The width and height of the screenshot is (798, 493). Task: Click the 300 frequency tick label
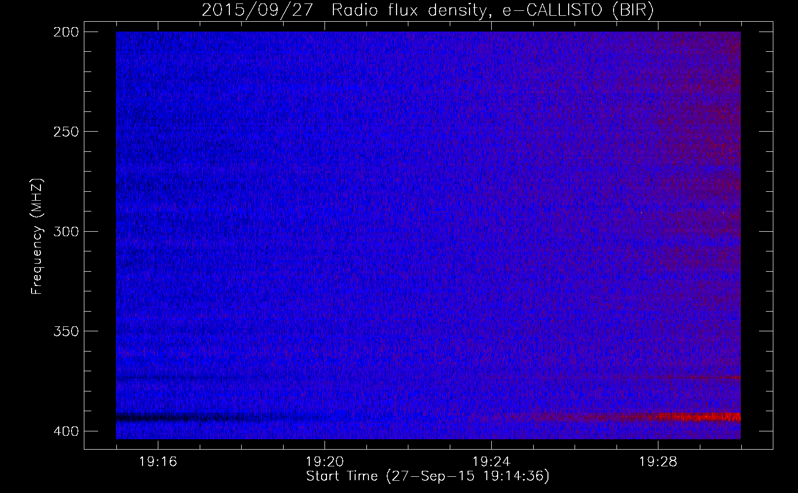66,231
